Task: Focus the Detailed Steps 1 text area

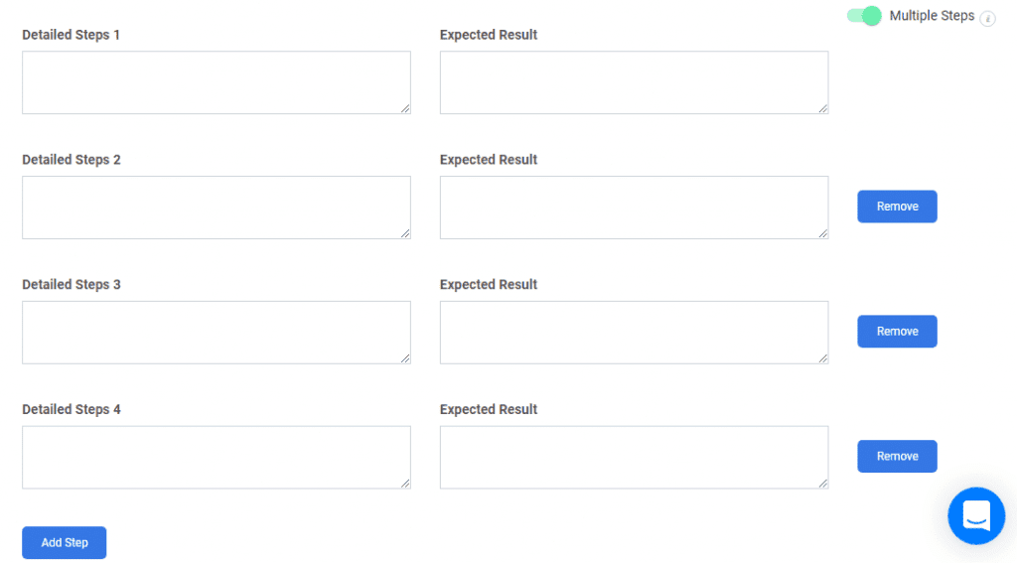Action: coord(216,82)
